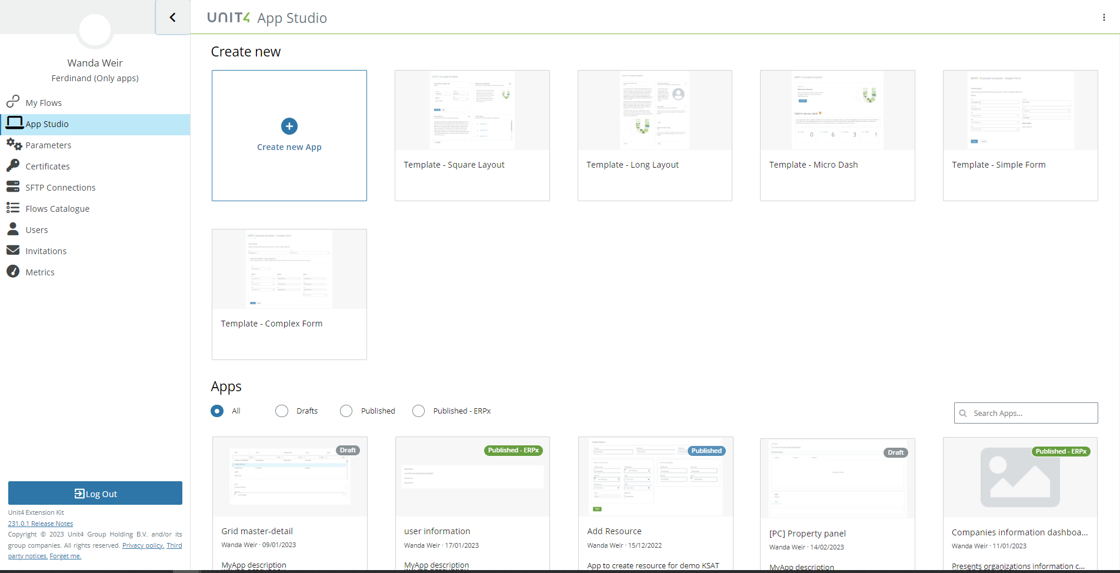Open Certificates menu item
The width and height of the screenshot is (1120, 573).
[95, 166]
